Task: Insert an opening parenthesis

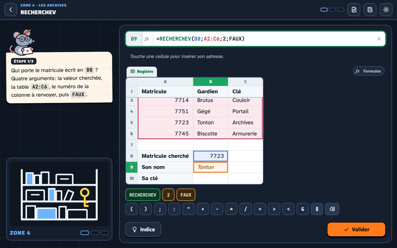Action: (132, 209)
